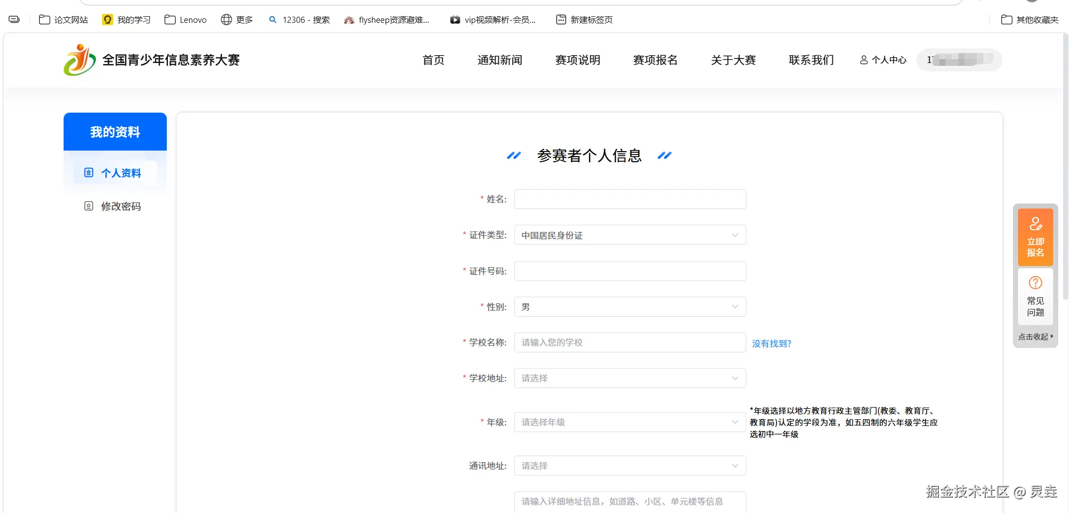Open the 其他收藏夹 folder

click(x=1030, y=20)
